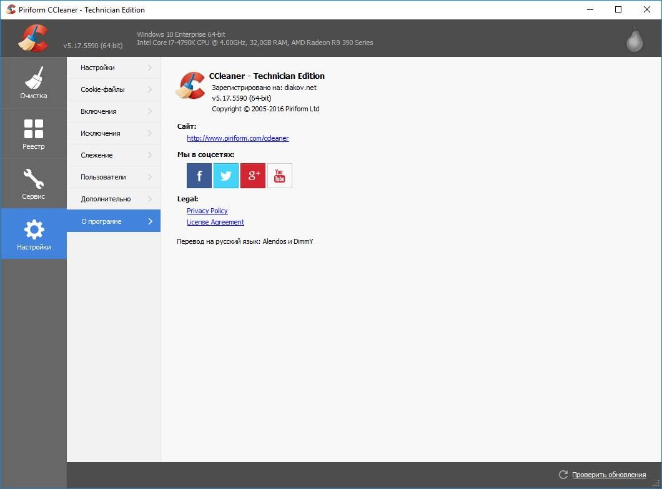Select the Настройки gear in the sidebar

point(33,234)
